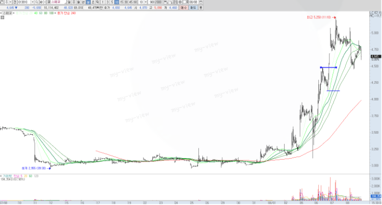This screenshot has height=205, width=382.
Task: Open the dropdown arrow beside speaker icon
Action: tap(45, 2)
